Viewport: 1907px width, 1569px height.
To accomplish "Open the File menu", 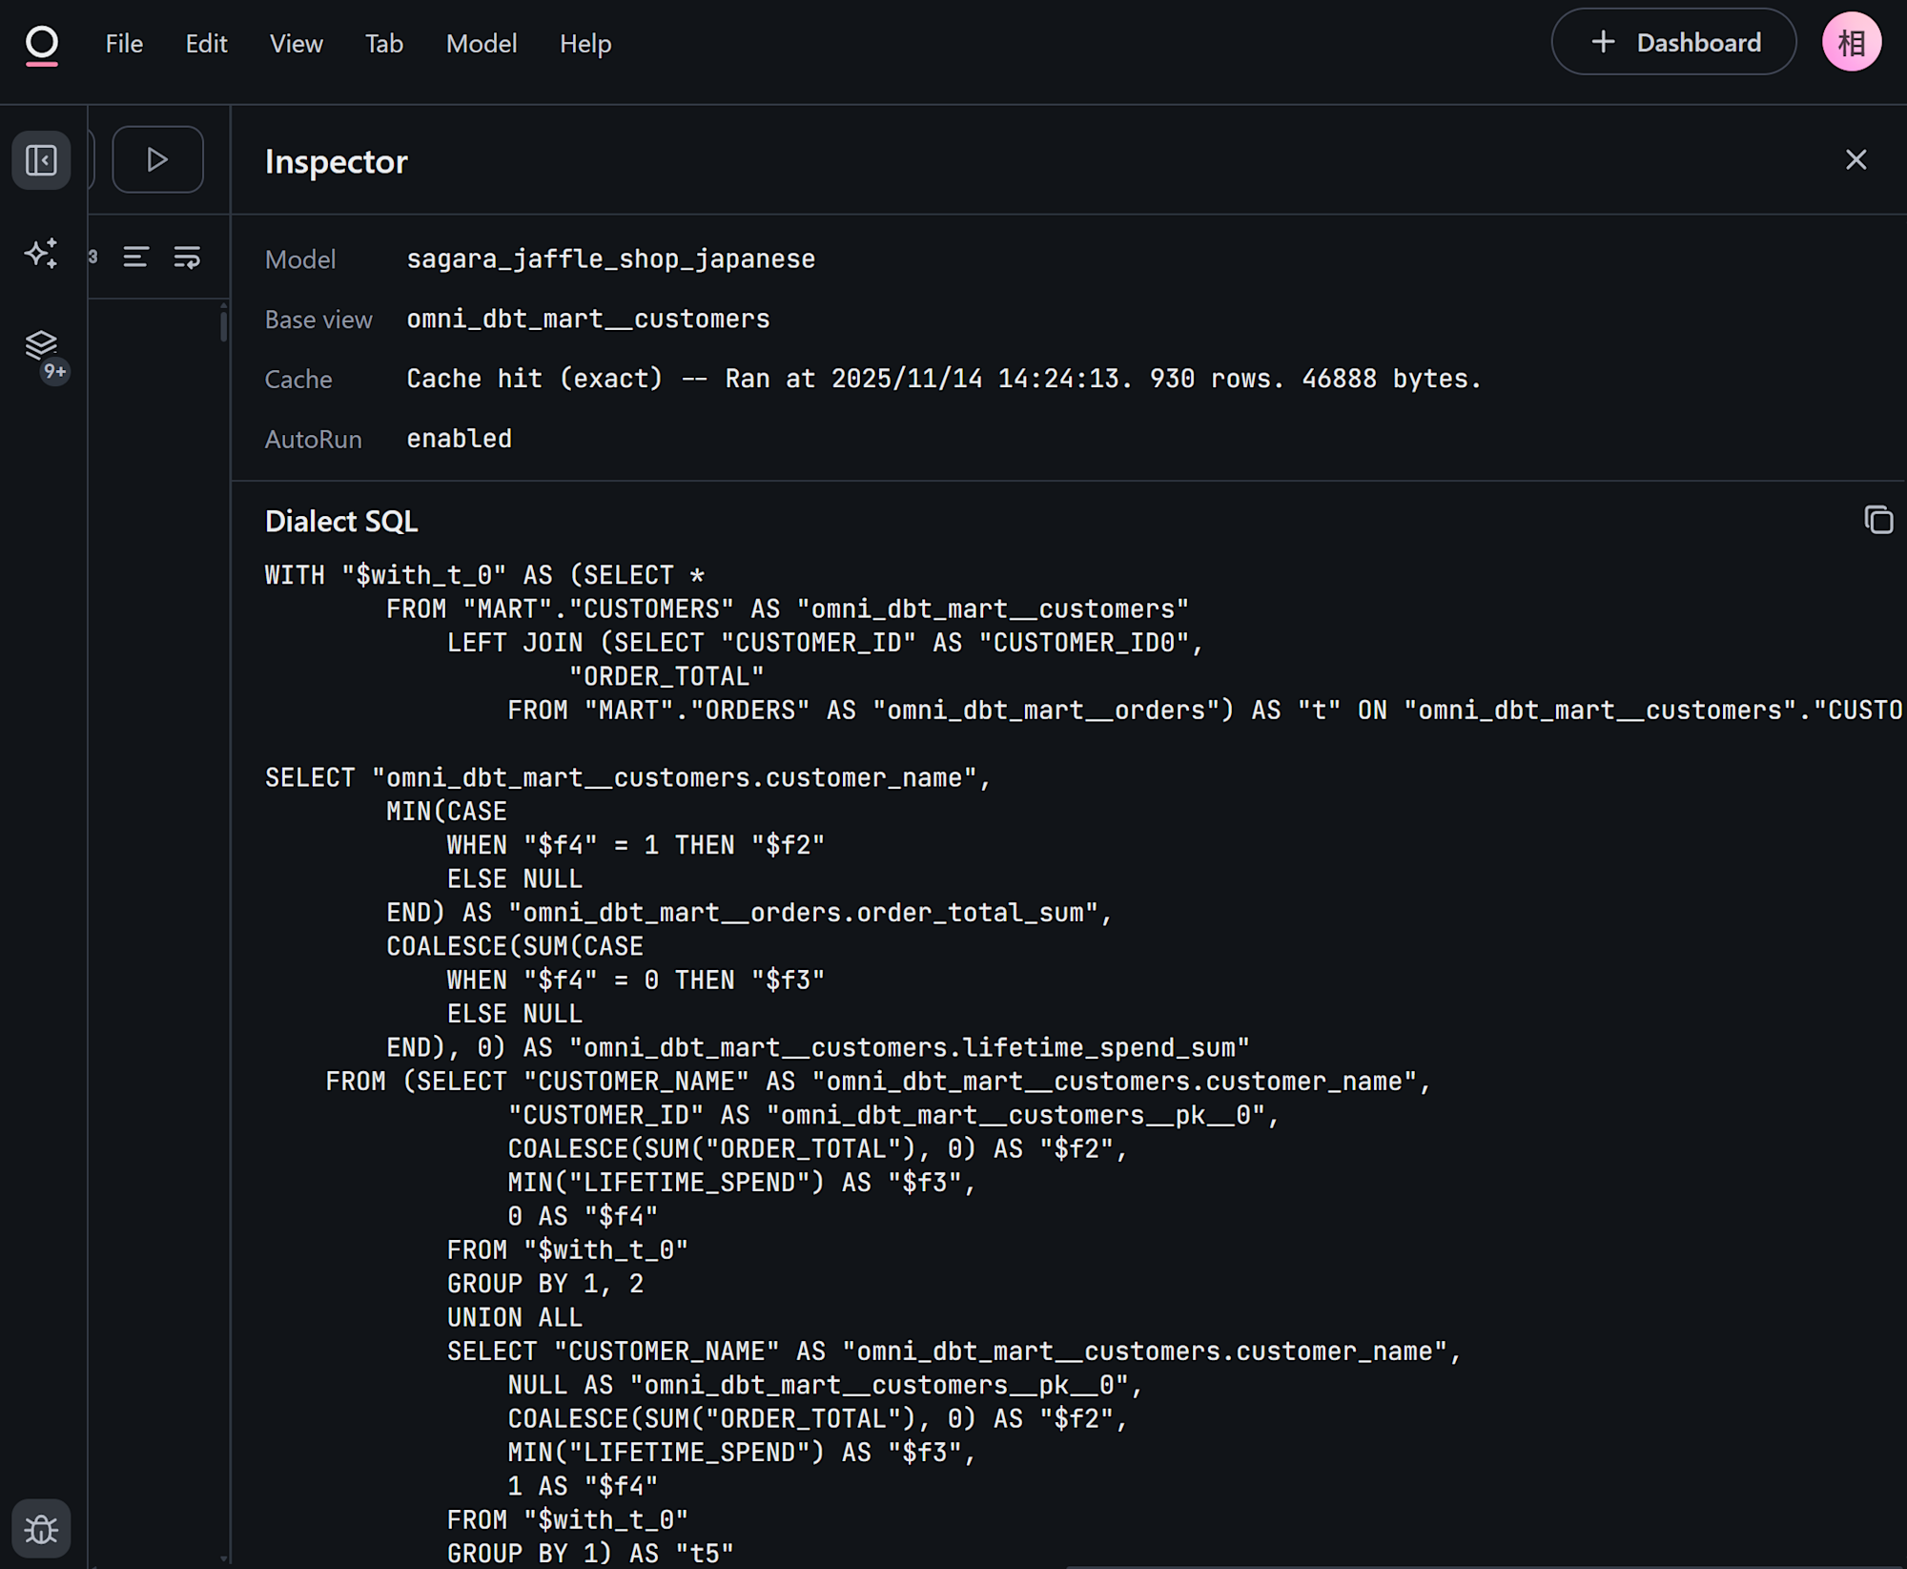I will [x=124, y=44].
